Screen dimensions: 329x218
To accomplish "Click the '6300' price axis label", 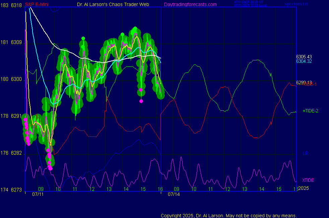I will coord(16,79).
